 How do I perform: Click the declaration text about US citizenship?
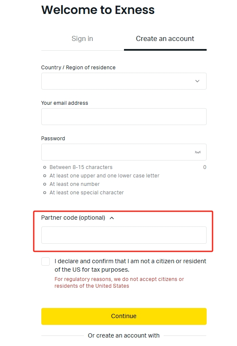pyautogui.click(x=130, y=265)
